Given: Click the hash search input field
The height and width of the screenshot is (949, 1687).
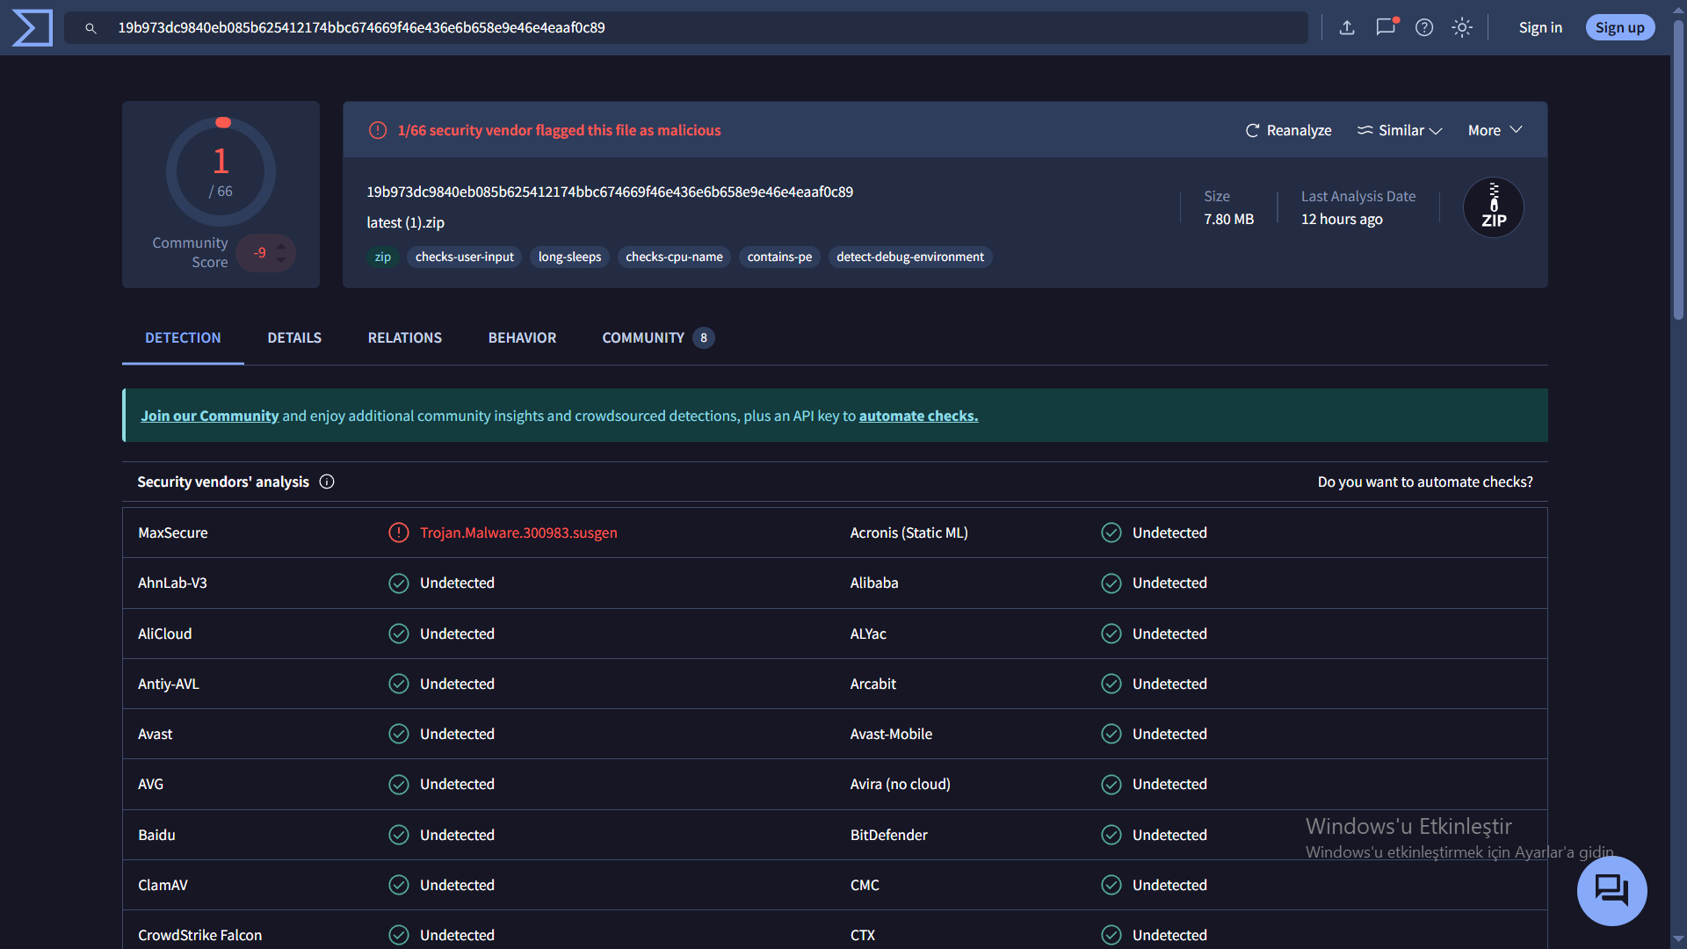Looking at the screenshot, I should [x=703, y=27].
